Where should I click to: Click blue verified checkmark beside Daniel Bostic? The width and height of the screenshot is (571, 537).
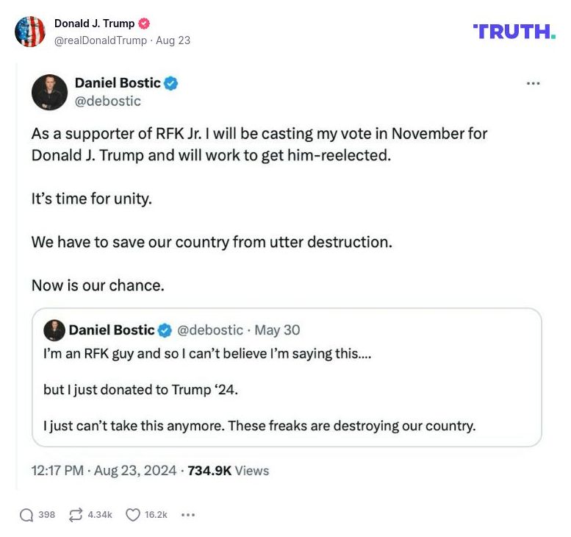(171, 84)
